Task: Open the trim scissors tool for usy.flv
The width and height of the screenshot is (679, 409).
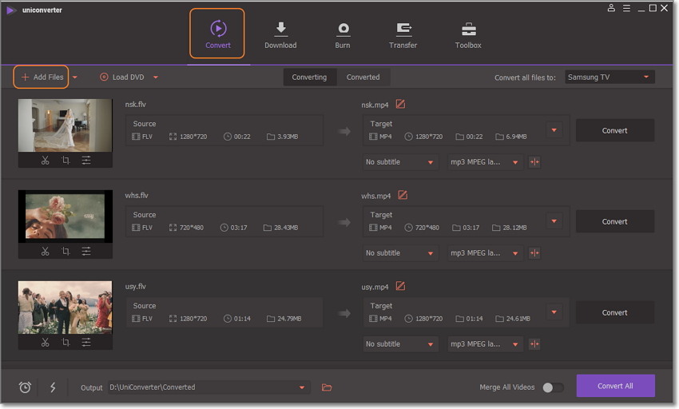Action: (45, 342)
